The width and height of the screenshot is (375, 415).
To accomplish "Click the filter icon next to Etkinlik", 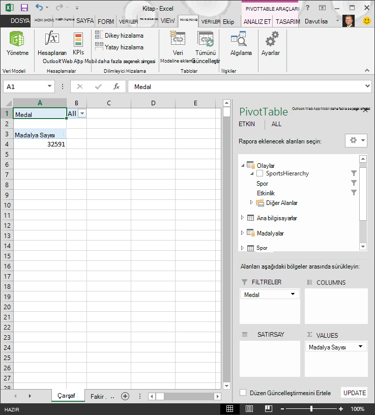I will pyautogui.click(x=354, y=192).
